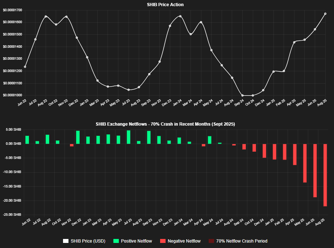Select the Dec 23 price data point
334x248 pixels.
[170, 26]
